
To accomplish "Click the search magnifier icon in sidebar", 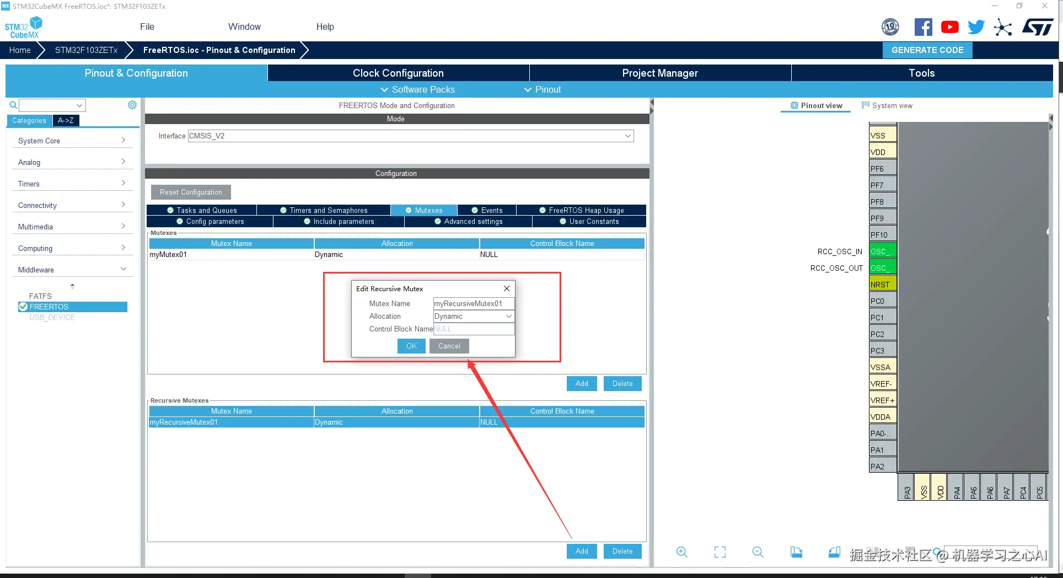I will (13, 105).
